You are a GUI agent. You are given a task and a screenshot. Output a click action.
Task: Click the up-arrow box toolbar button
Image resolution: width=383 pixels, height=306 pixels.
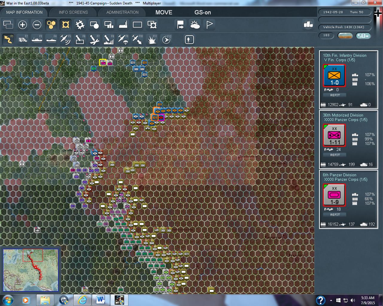189,39
